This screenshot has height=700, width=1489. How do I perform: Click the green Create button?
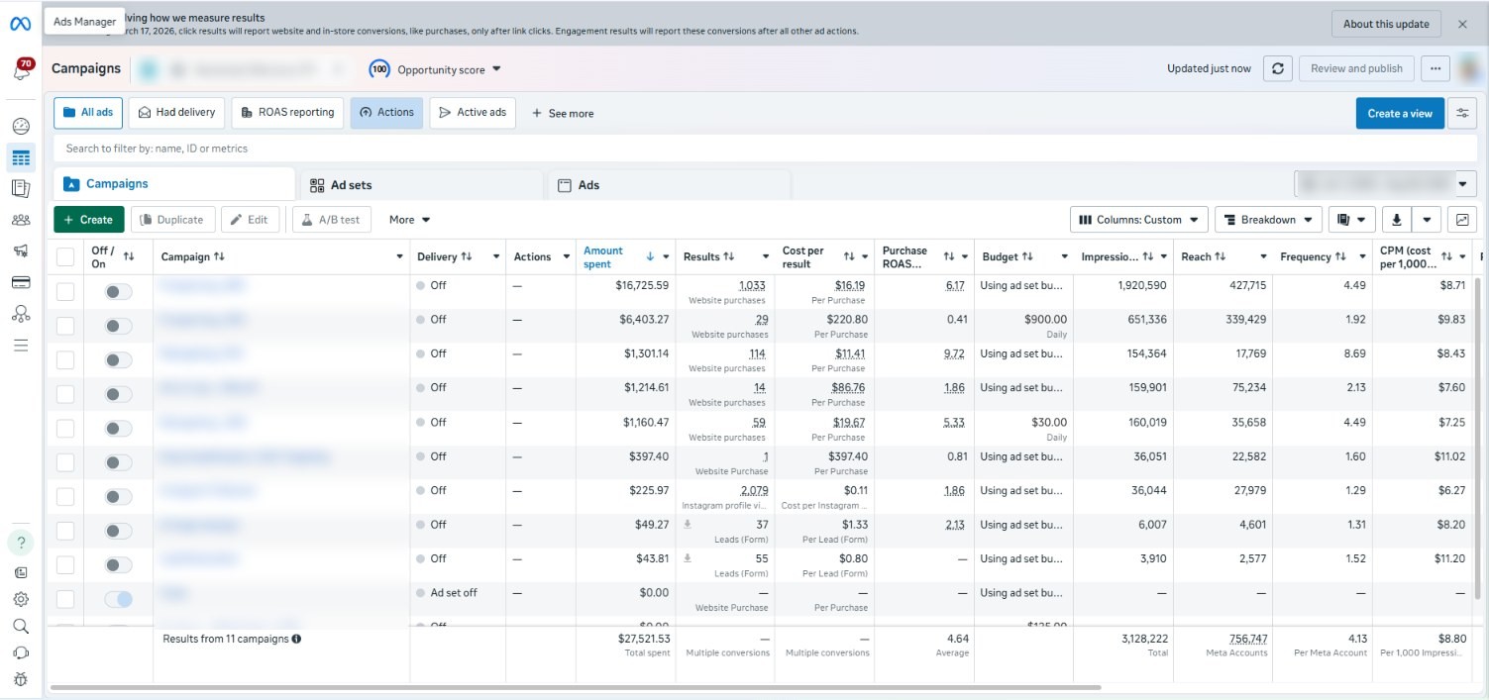point(89,220)
